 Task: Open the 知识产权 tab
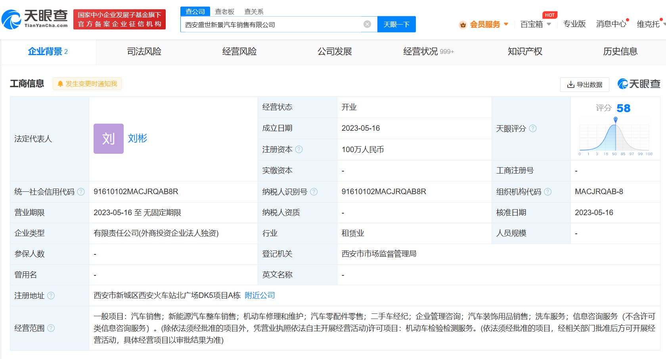[525, 52]
